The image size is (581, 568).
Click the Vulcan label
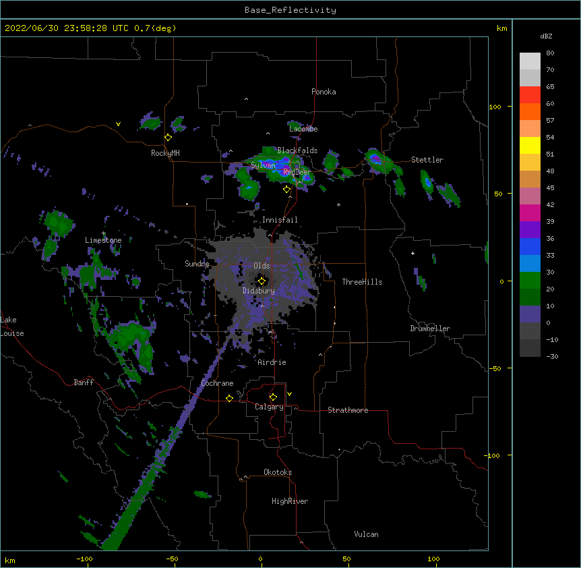tap(366, 534)
